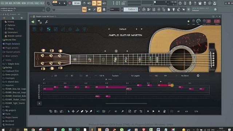Toggle the metronome button
233x131 pixels.
pyautogui.click(x=84, y=3)
